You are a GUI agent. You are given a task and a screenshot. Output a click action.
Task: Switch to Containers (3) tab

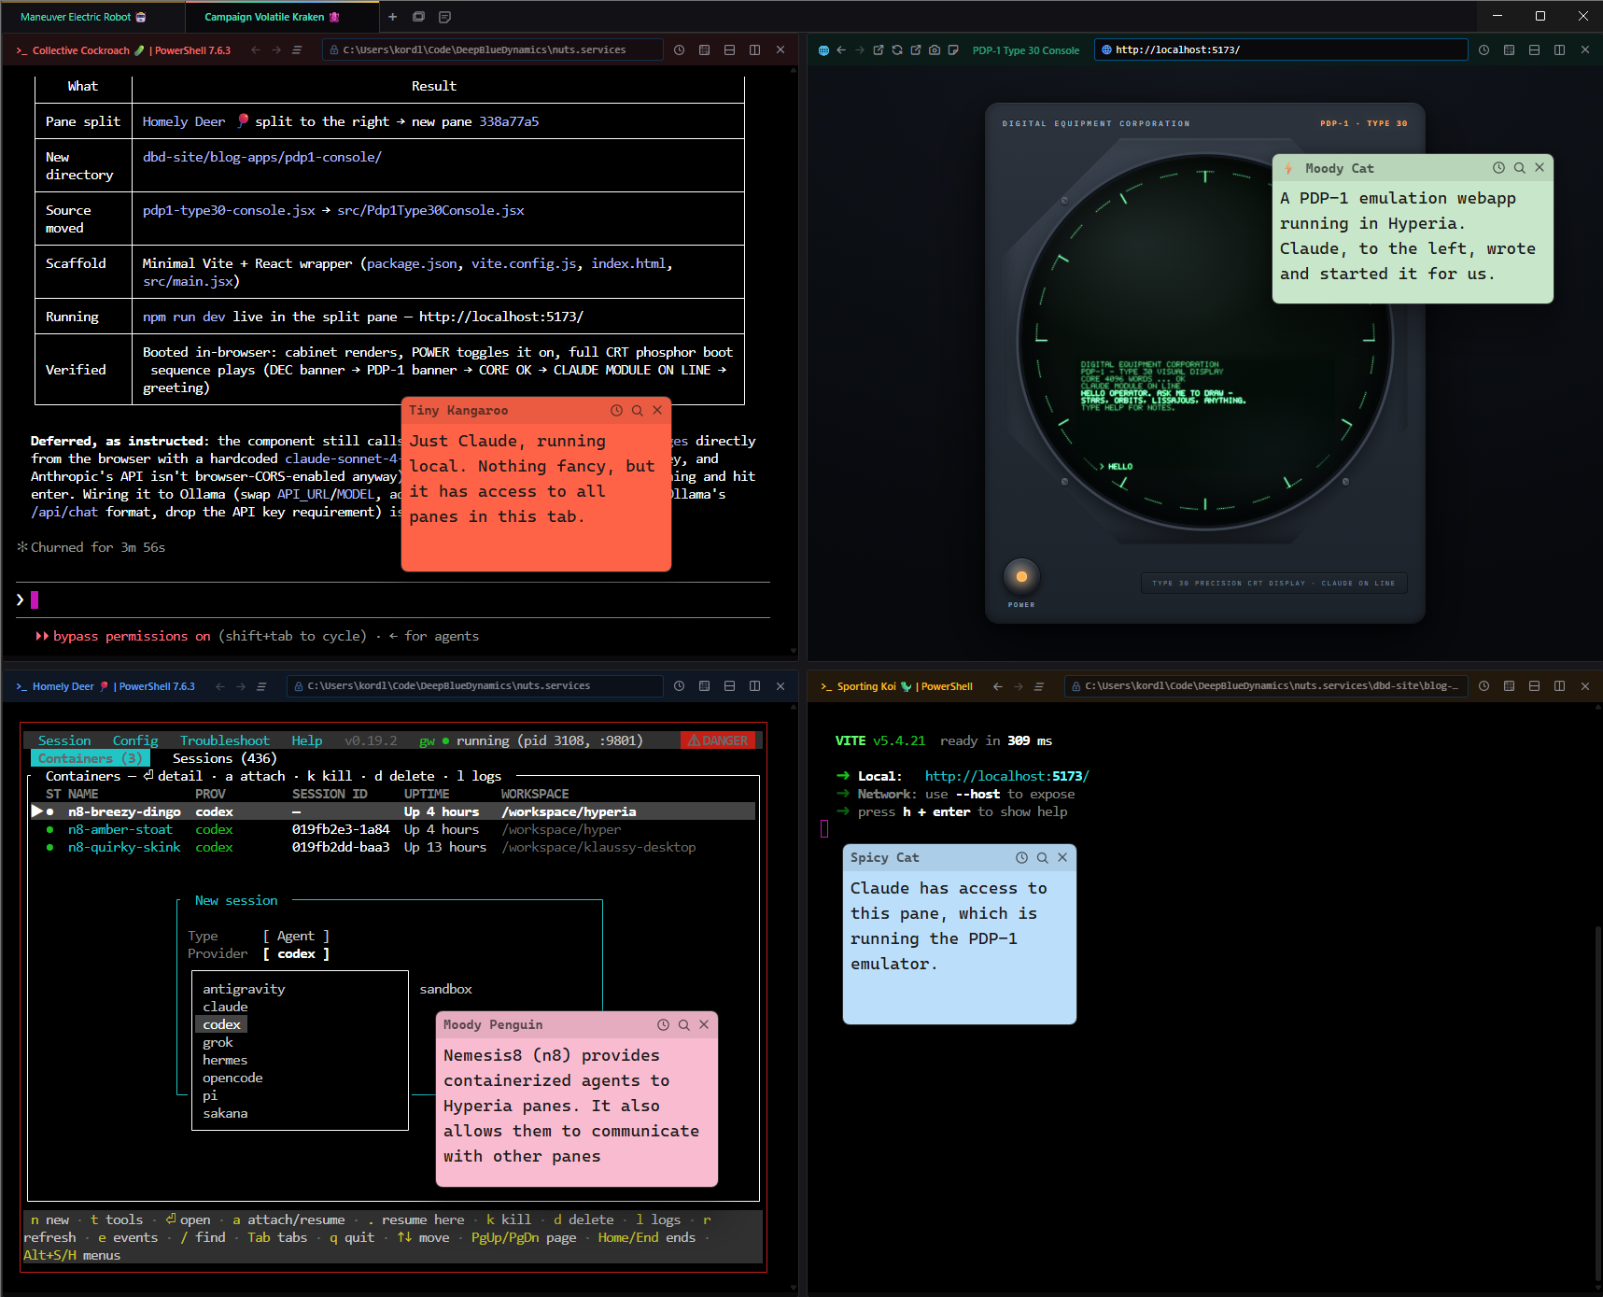coord(90,758)
